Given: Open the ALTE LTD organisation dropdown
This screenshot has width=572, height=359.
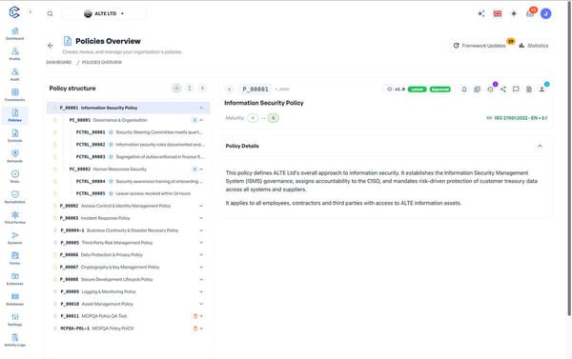Looking at the screenshot, I should tap(104, 14).
